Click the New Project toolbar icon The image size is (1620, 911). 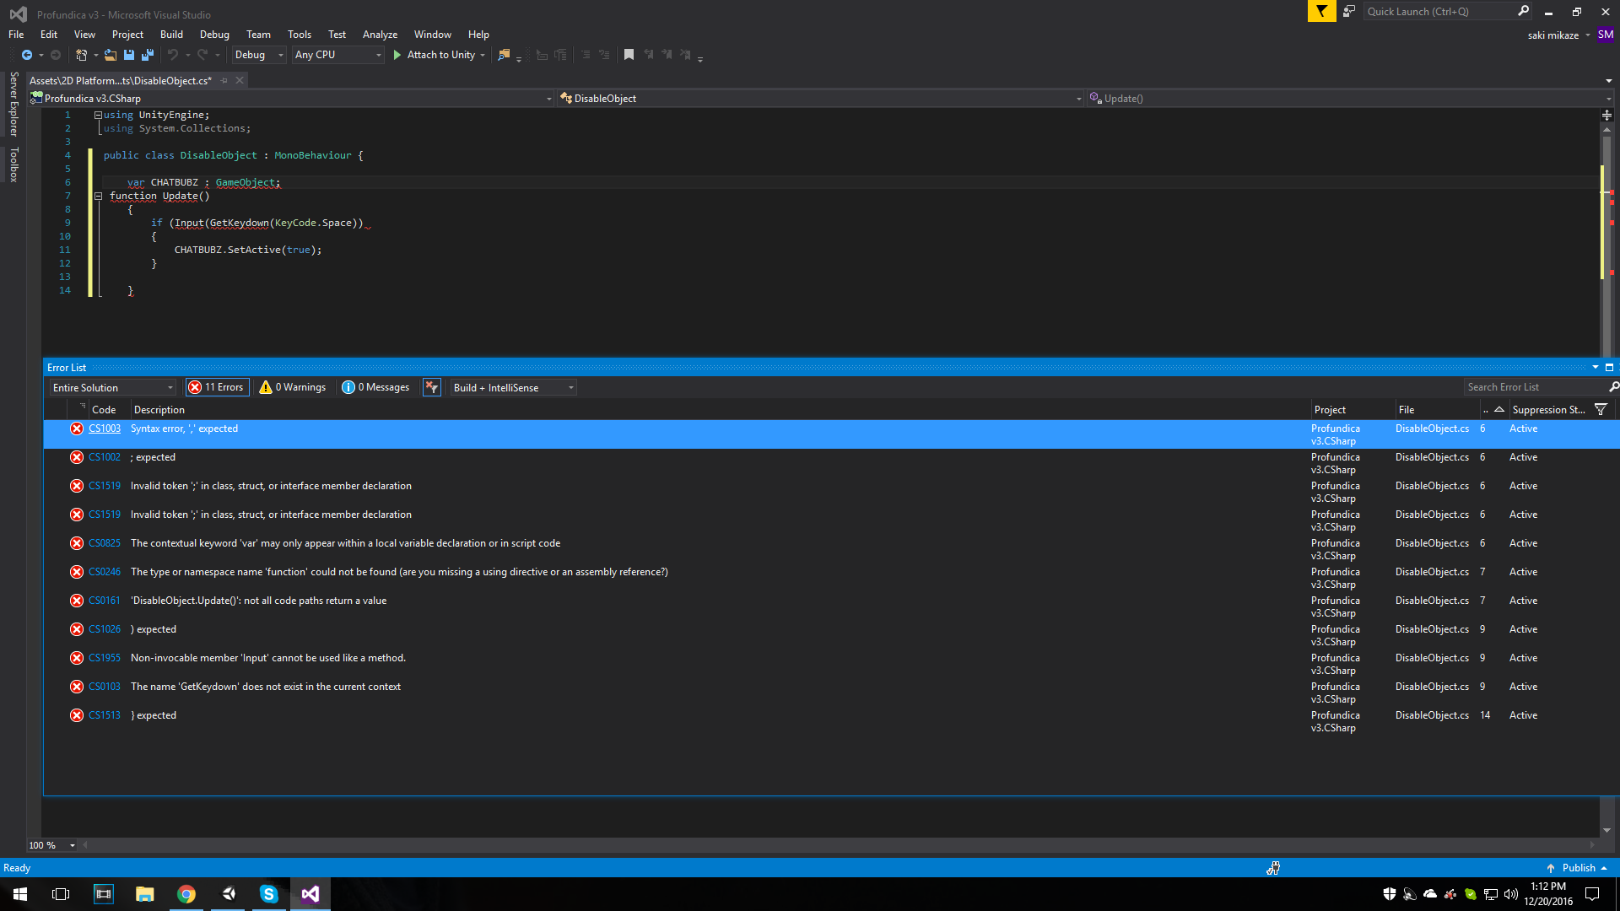pyautogui.click(x=82, y=55)
